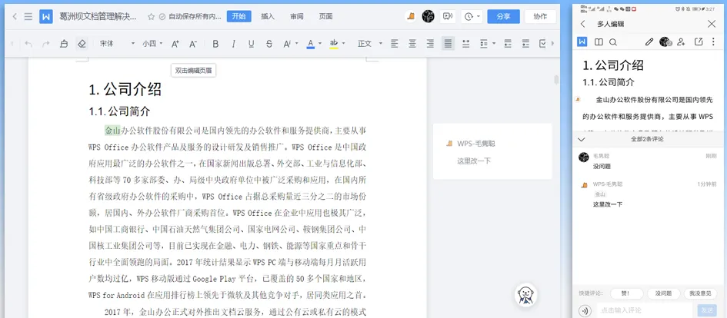Redo the last edit
Screen dimensions: 727x318
click(x=46, y=44)
